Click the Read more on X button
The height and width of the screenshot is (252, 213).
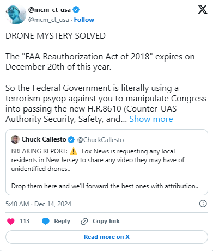107,237
